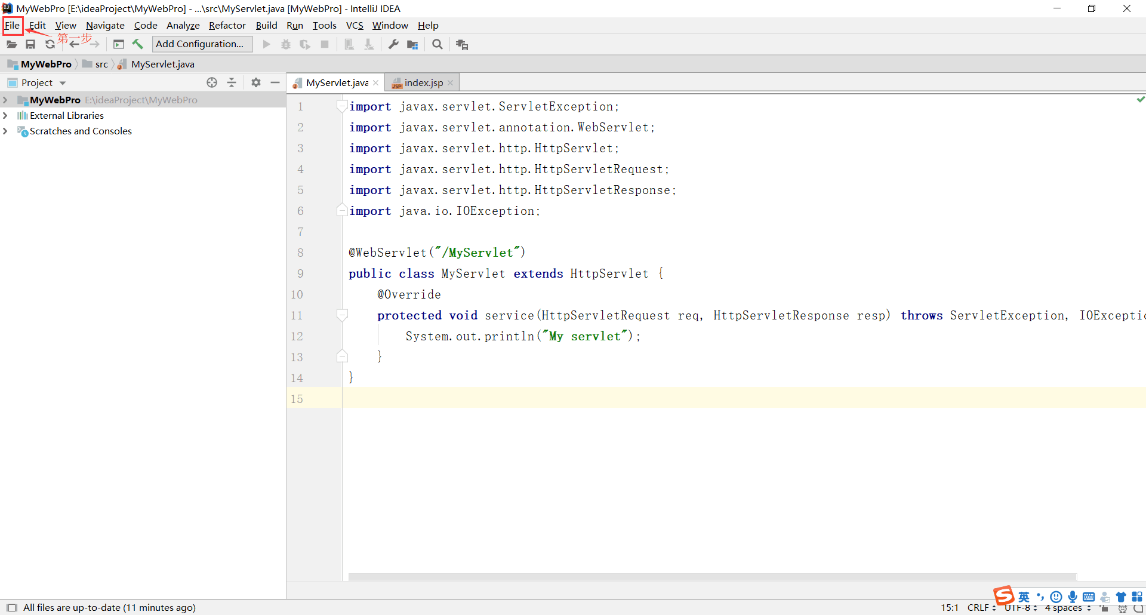Image resolution: width=1146 pixels, height=615 pixels.
Task: Open CRLF line separator selector
Action: pos(981,608)
